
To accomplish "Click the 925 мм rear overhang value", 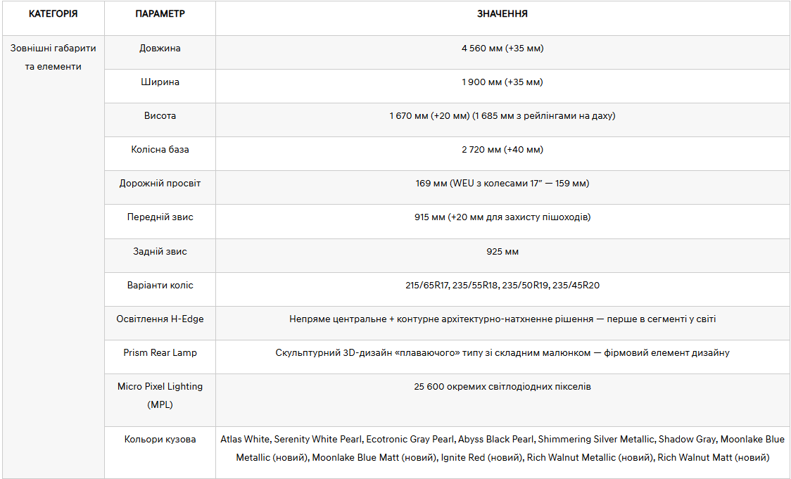I will click(502, 252).
